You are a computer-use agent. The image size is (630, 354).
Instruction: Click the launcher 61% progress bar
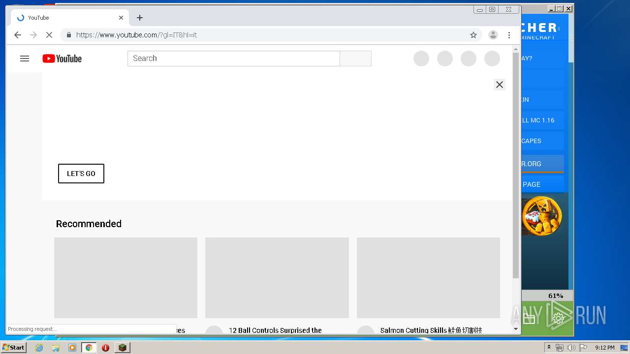coord(547,295)
